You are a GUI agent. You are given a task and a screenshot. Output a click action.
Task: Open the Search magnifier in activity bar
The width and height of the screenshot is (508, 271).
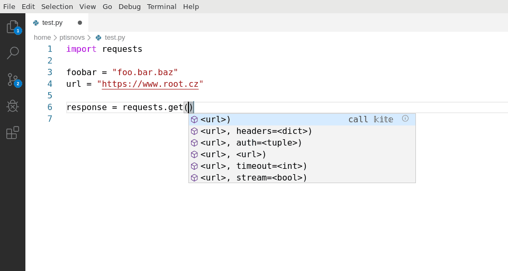[x=13, y=53]
